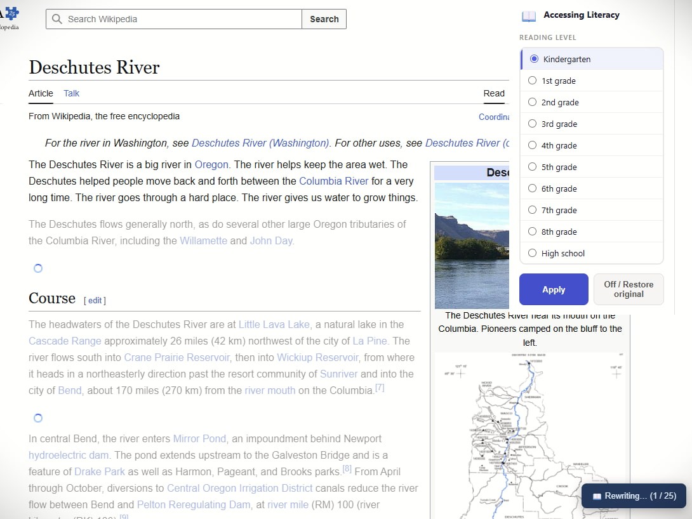Follow the La Pine link
The width and height of the screenshot is (692, 519).
[370, 341]
